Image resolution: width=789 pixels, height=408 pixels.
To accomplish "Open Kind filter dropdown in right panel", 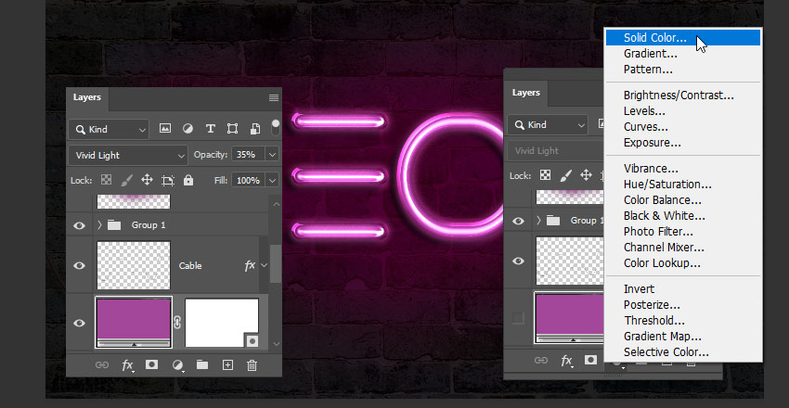I will coord(548,124).
